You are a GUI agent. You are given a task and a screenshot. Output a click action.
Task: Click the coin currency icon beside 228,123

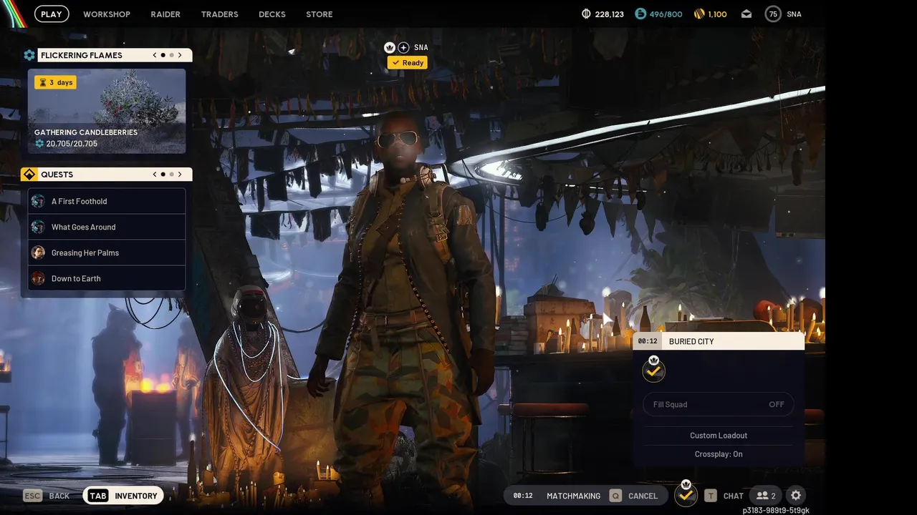click(x=586, y=14)
